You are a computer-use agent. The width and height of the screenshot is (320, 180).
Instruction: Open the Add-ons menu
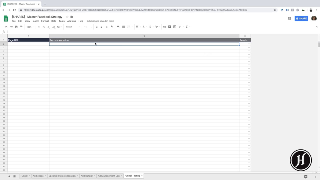tap(71, 21)
